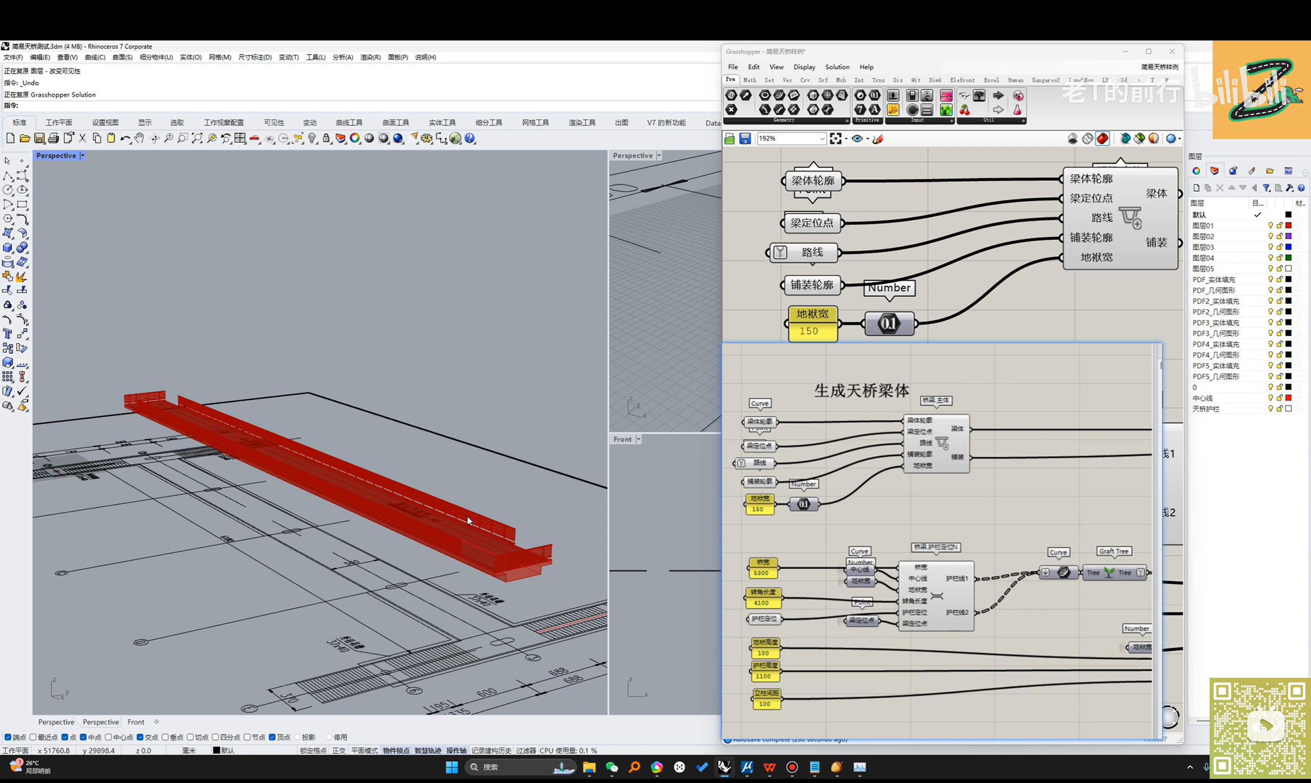Open the Grasshopper 192% zoom dropdown
Screen dimensions: 1311x783
point(822,139)
